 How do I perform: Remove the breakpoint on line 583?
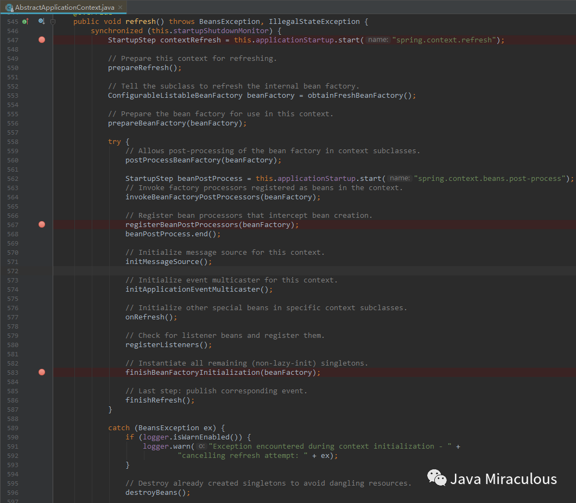(42, 372)
